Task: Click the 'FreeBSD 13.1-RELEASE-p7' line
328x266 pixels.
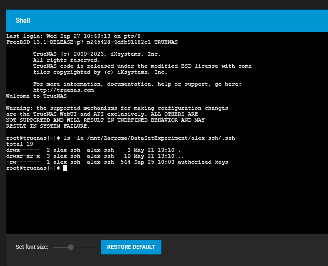Action: pos(92,42)
